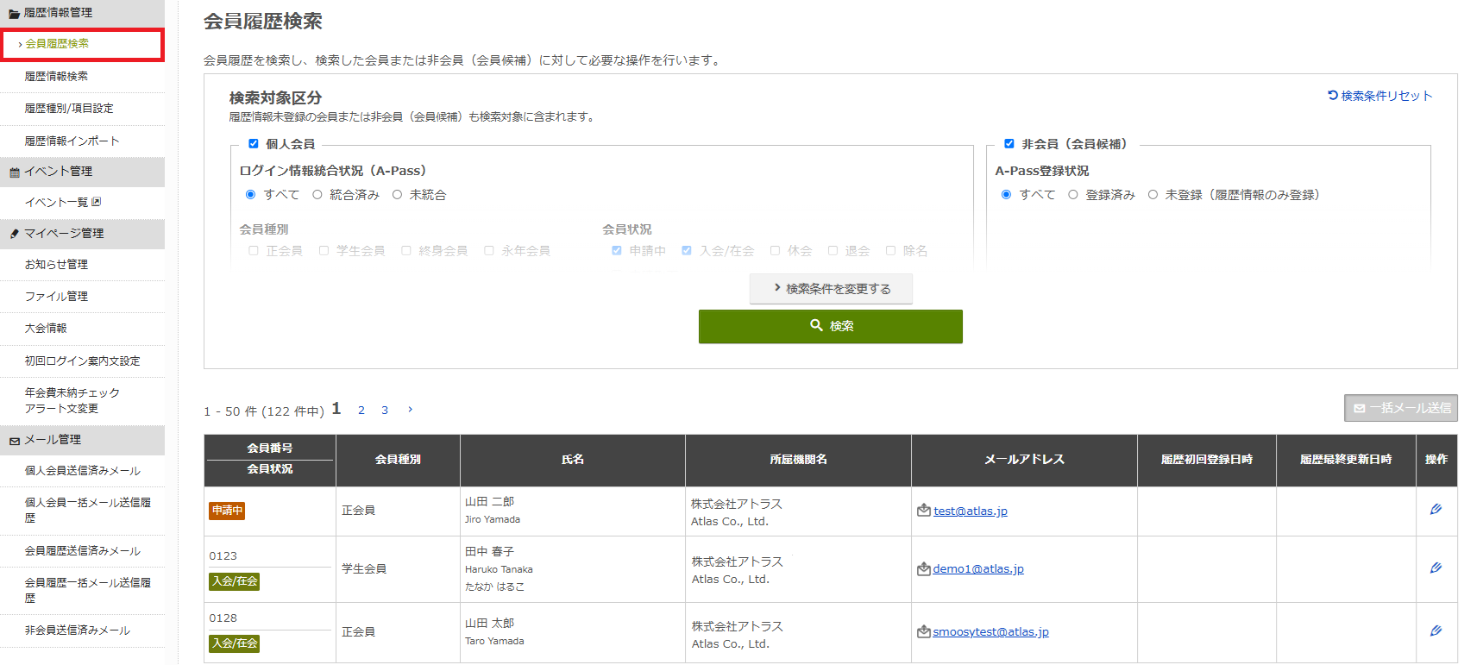This screenshot has height=665, width=1483.
Task: Open the smoosytest@atlas.jp email link
Action: tap(990, 632)
